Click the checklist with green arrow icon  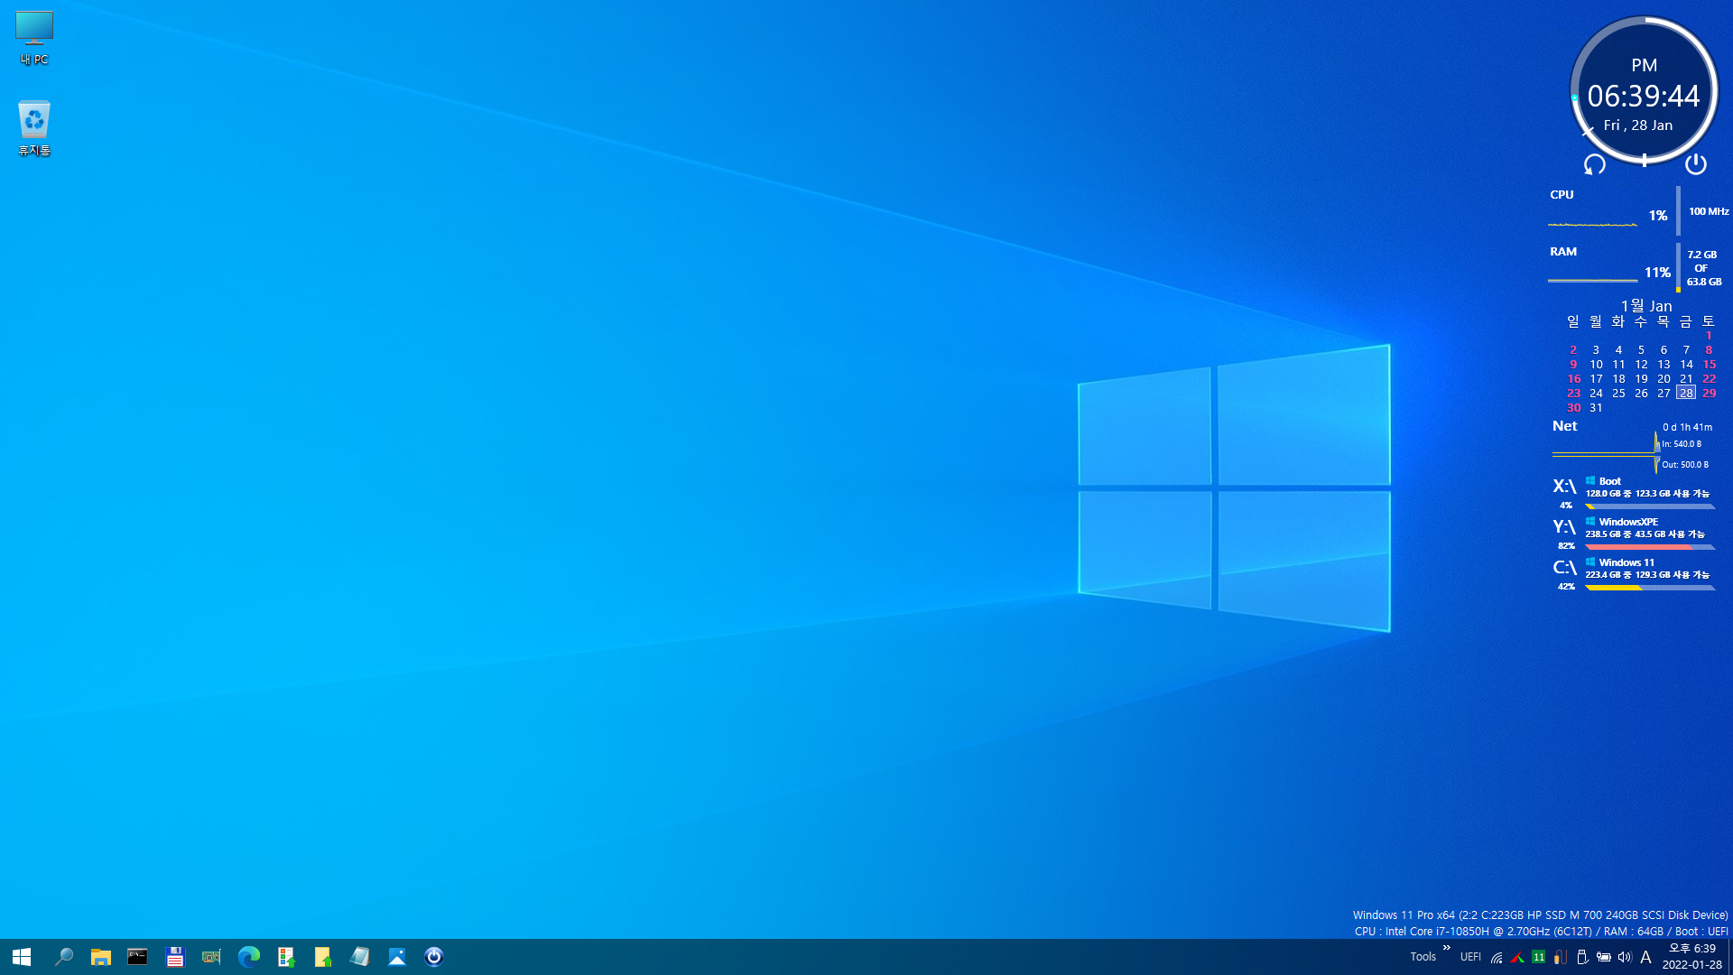[286, 957]
